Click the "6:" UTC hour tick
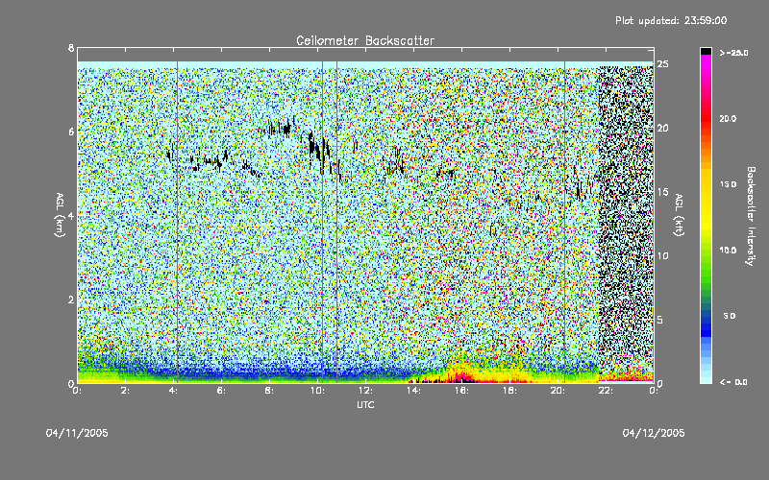The height and width of the screenshot is (480, 769). pos(222,391)
